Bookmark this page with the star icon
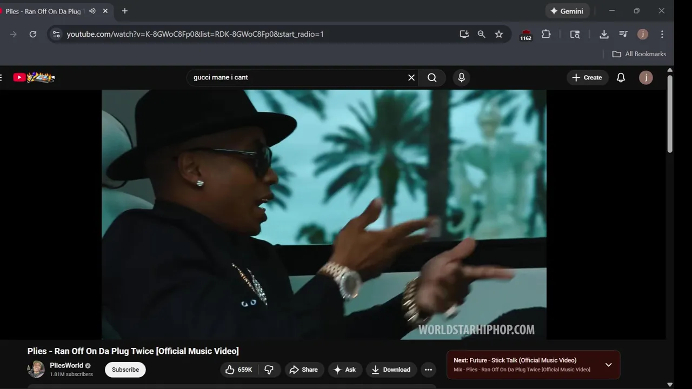Viewport: 692px width, 389px height. coord(499,34)
